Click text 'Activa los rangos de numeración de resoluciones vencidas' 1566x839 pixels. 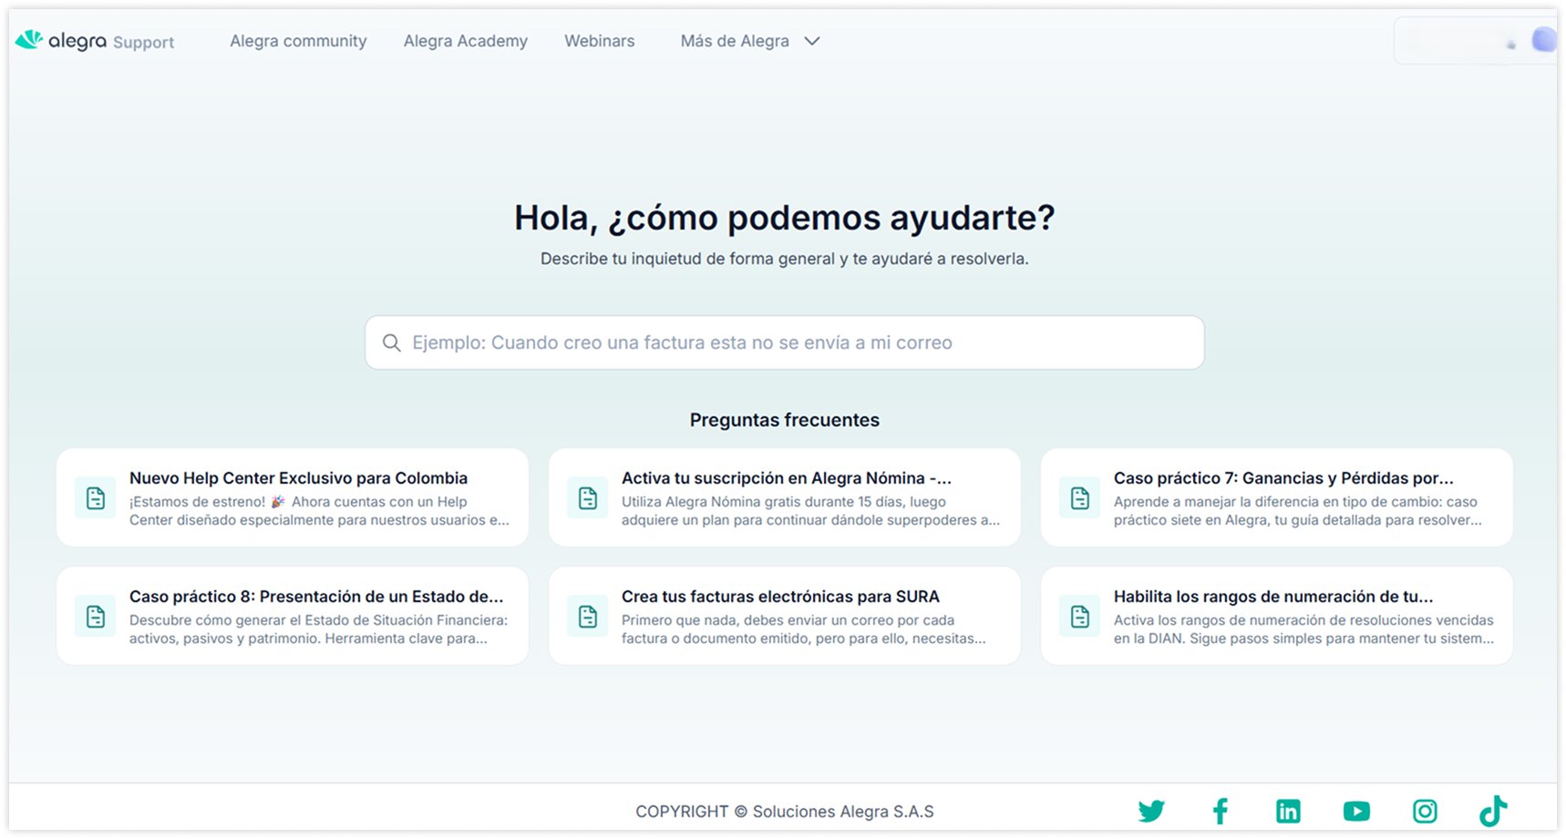[1303, 620]
